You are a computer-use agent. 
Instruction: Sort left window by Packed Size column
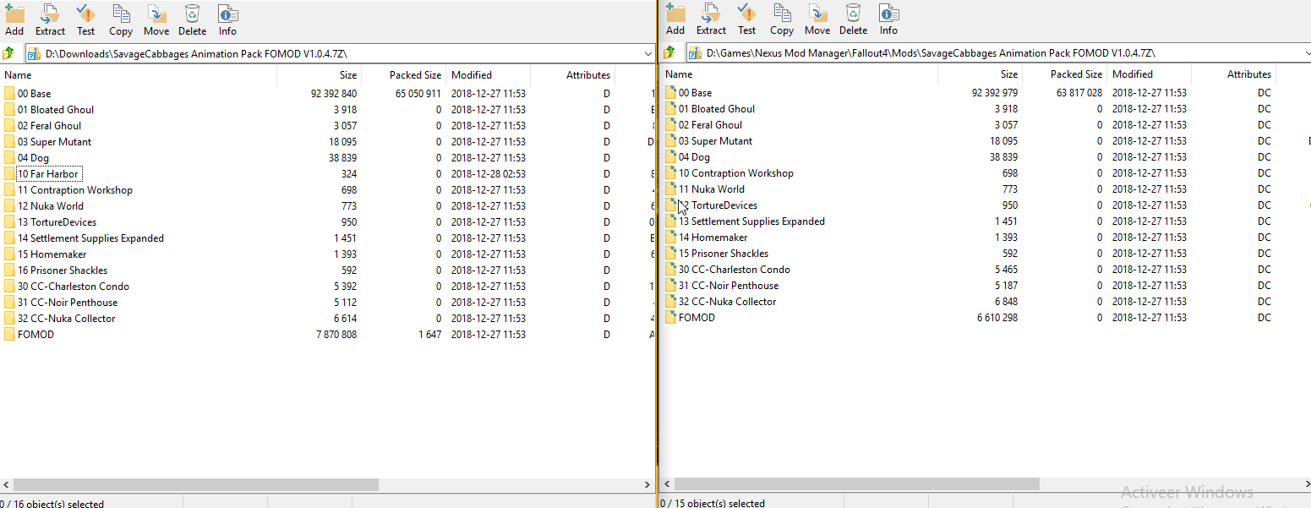coord(404,75)
